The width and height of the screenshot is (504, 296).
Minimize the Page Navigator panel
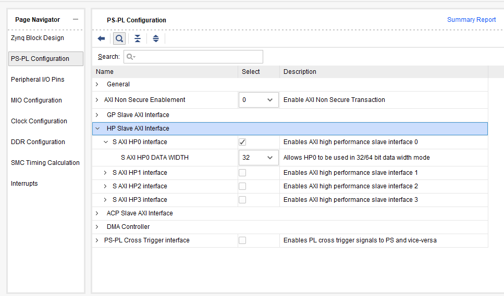pyautogui.click(x=76, y=20)
